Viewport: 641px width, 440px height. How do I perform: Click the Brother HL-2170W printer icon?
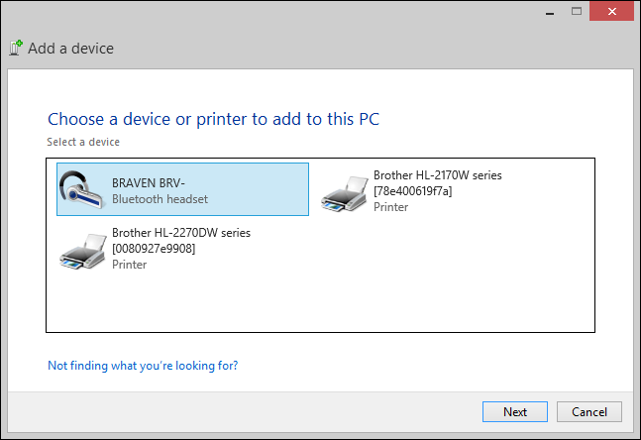[x=344, y=191]
